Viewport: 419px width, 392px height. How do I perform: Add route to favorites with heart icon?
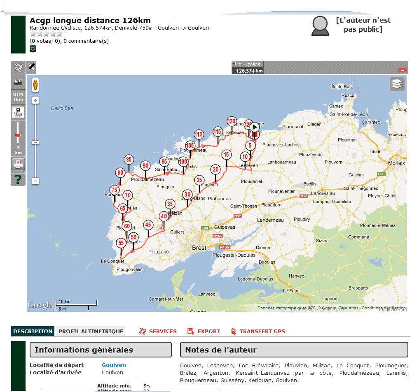click(x=33, y=49)
